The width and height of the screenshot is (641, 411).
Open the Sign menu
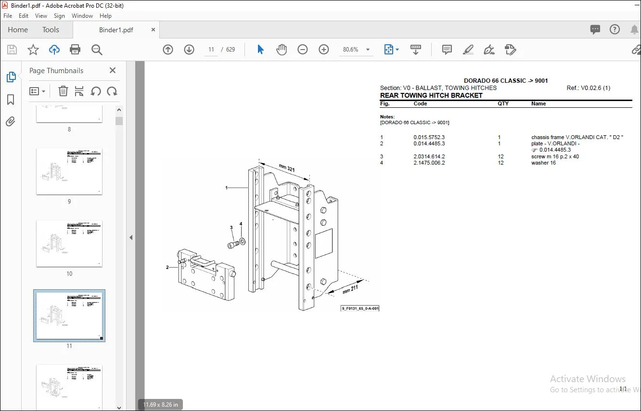pyautogui.click(x=60, y=16)
